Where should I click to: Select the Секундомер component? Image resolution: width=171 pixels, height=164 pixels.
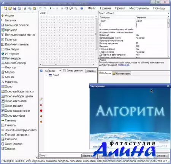coord(12,144)
